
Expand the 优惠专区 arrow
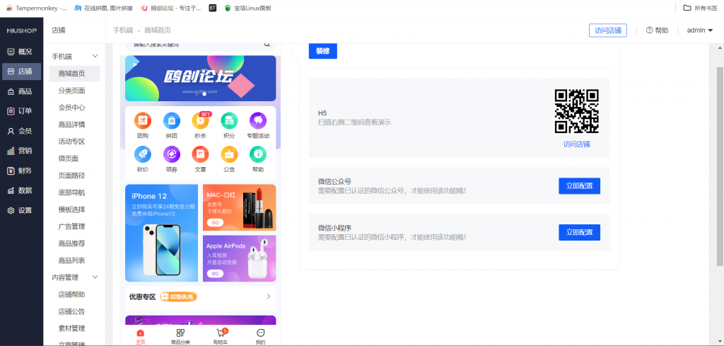[x=269, y=296]
